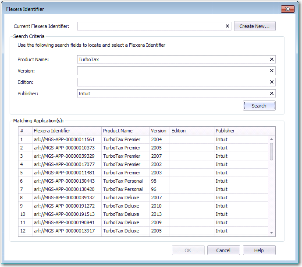Clear the Edition search field
This screenshot has width=302, height=267.
tap(271, 82)
